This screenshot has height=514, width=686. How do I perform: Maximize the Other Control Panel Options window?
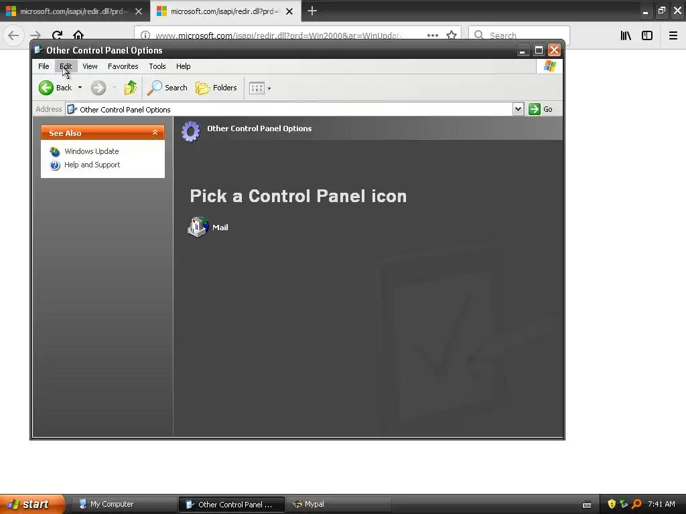539,50
